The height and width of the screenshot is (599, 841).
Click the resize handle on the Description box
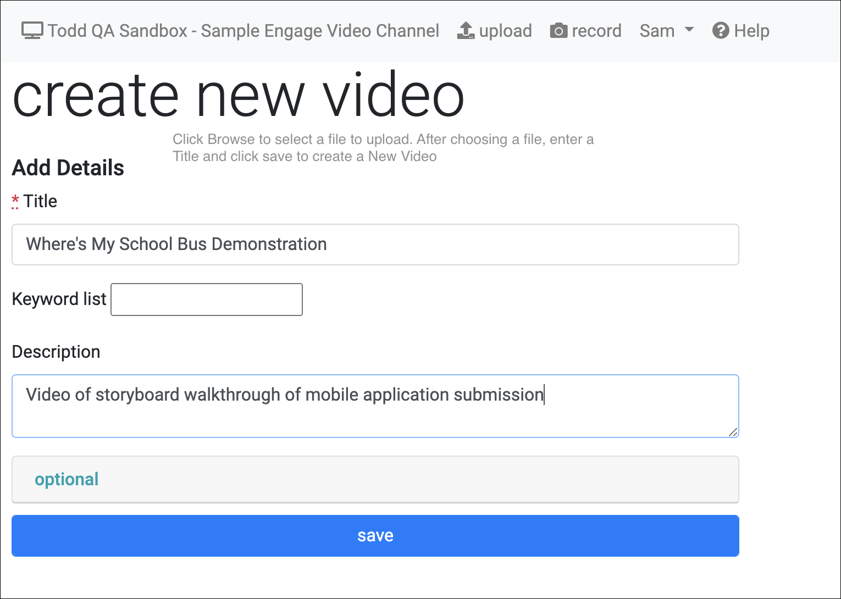point(733,433)
